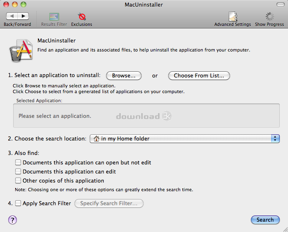The width and height of the screenshot is (288, 232).
Task: Click the Specify Search Filter... button
Action: 109,203
